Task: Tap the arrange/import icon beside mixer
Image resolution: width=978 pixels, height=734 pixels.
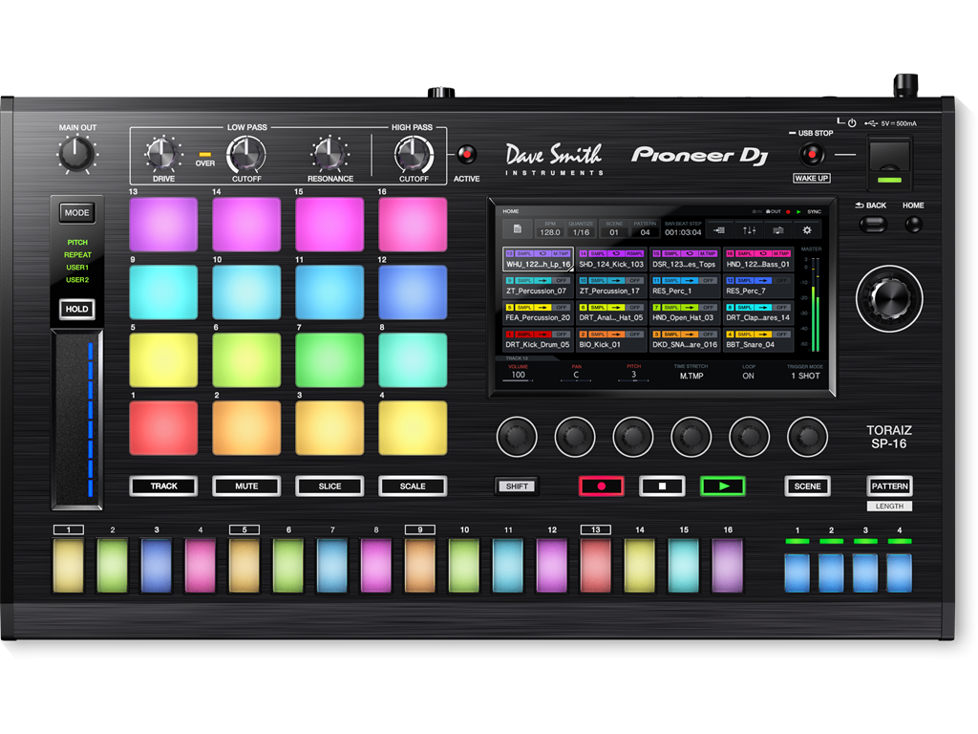Action: (719, 229)
